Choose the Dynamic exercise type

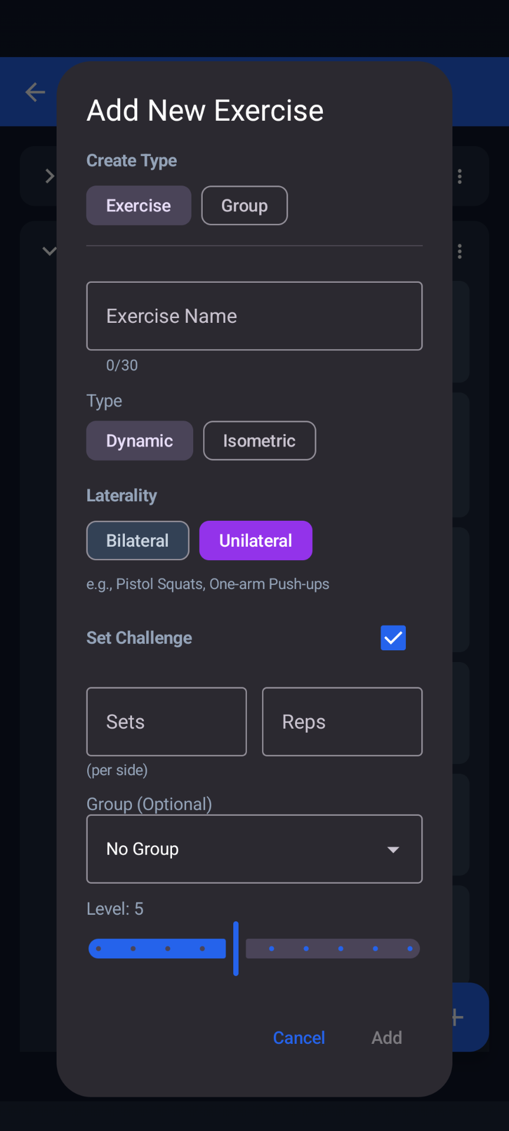(140, 441)
